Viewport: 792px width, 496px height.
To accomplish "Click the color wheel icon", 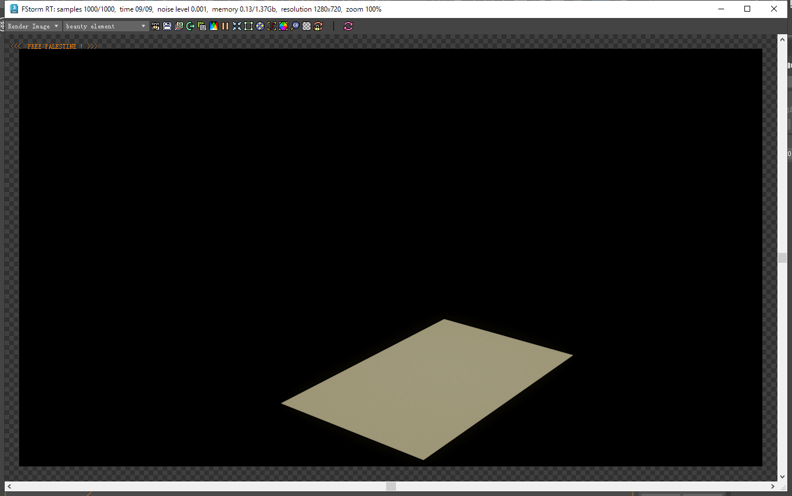I will 283,26.
